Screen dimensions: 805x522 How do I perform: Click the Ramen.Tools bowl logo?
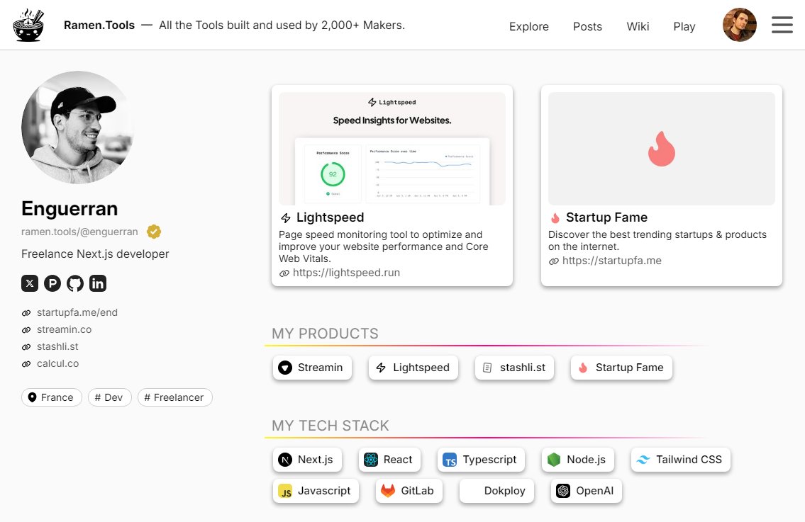(28, 25)
